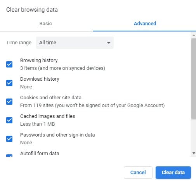Toggle the Download history checkbox
The width and height of the screenshot is (196, 185).
point(9,83)
